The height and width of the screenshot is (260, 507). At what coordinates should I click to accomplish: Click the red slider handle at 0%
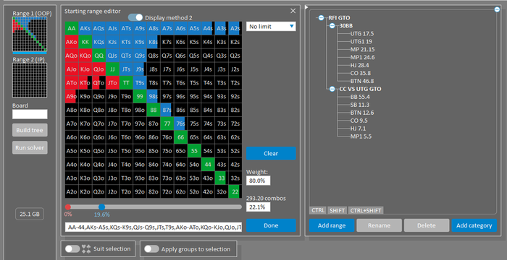pyautogui.click(x=68, y=207)
